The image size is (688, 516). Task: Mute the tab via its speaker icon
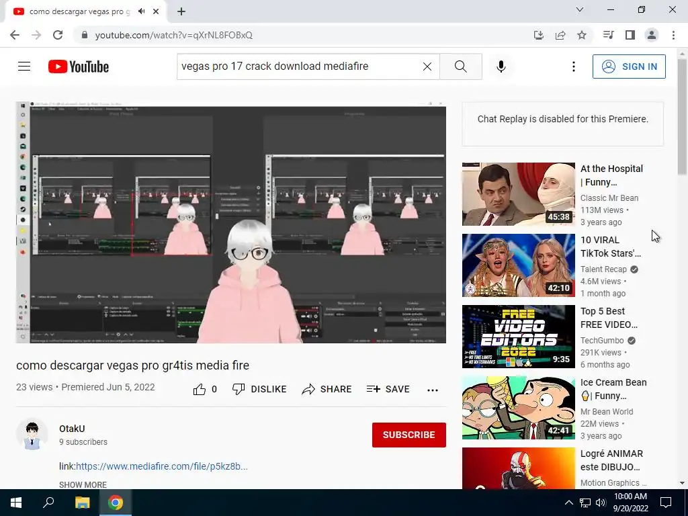tap(141, 11)
